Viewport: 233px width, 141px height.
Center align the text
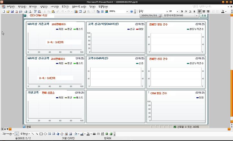(x=204, y=11)
